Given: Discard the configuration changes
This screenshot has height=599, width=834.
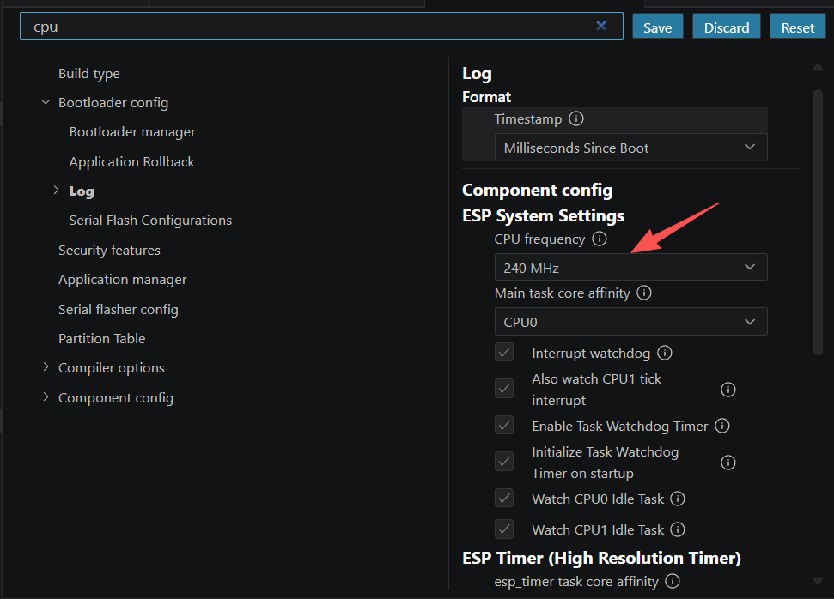Looking at the screenshot, I should point(727,27).
